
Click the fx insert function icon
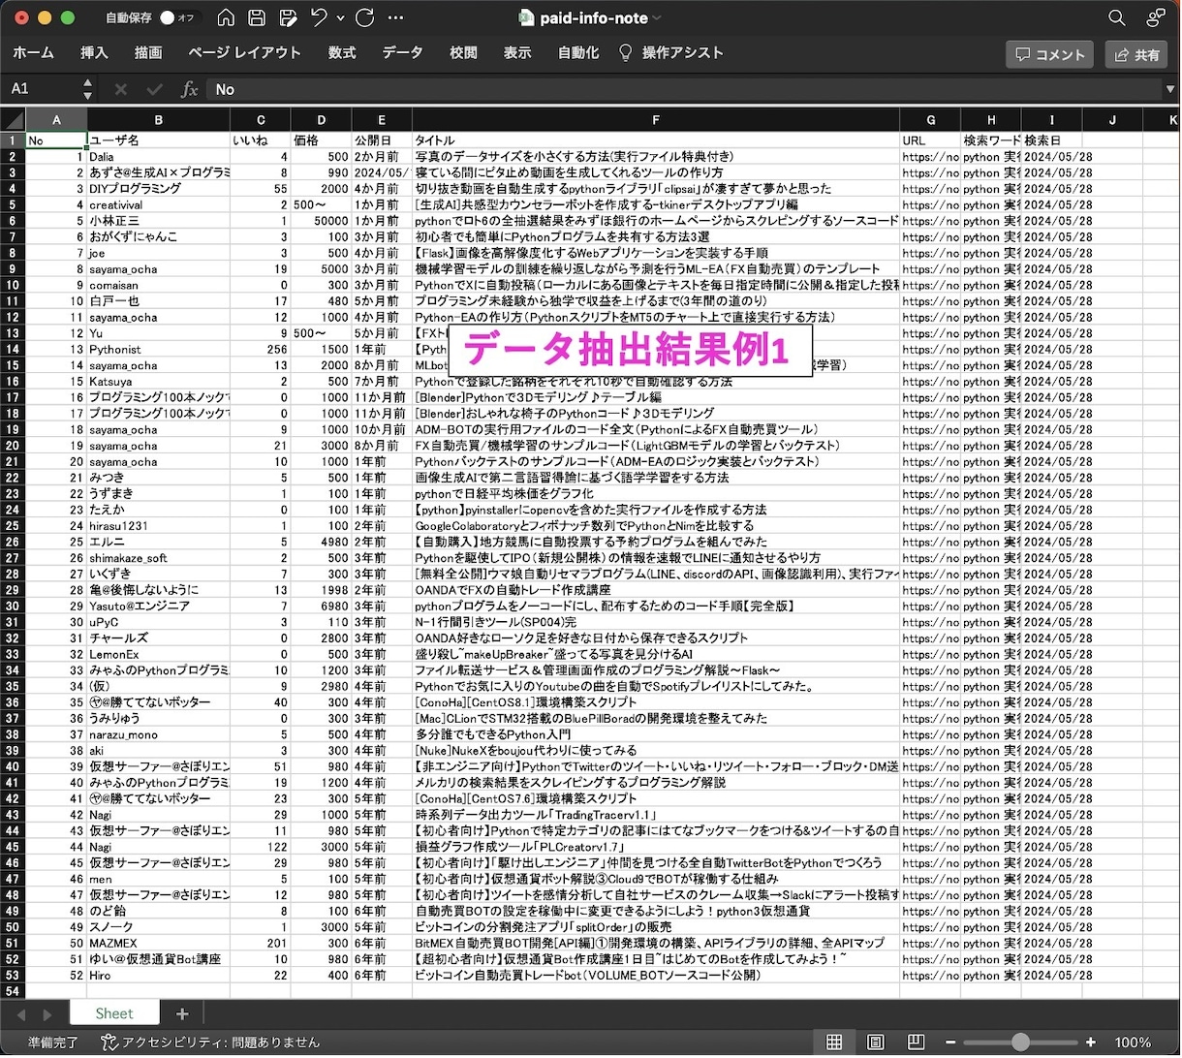pyautogui.click(x=189, y=89)
